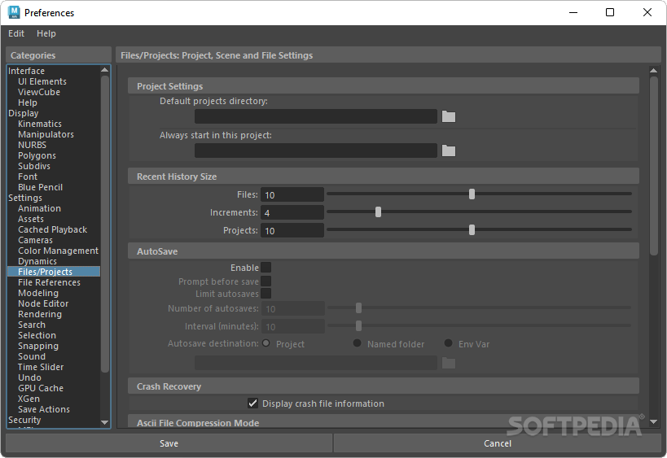This screenshot has height=458, width=667.
Task: Select the Manipulators category
Action: pyautogui.click(x=46, y=135)
